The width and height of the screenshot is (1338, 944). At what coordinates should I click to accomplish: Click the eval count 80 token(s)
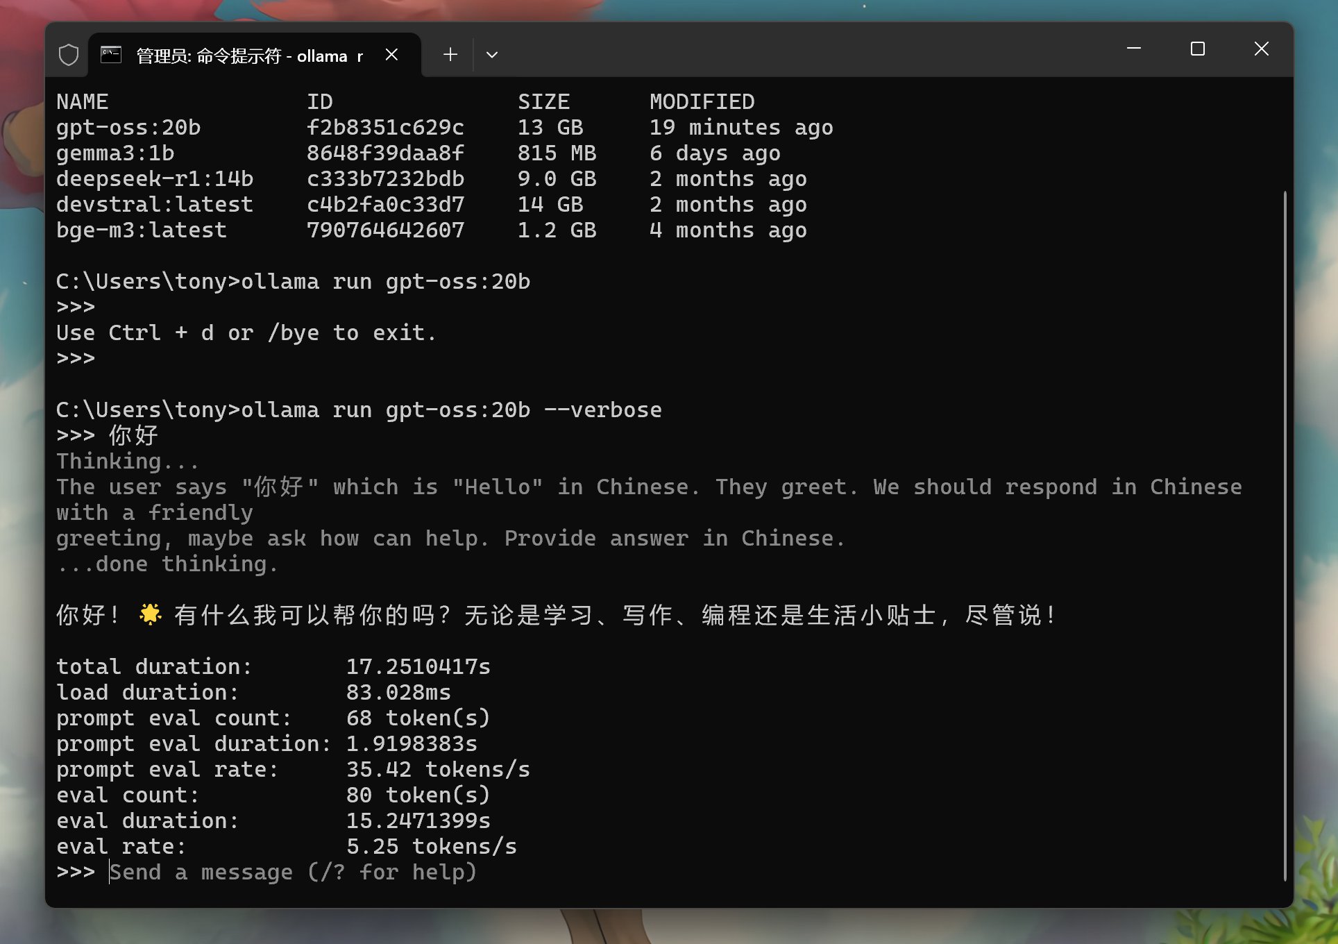point(418,795)
